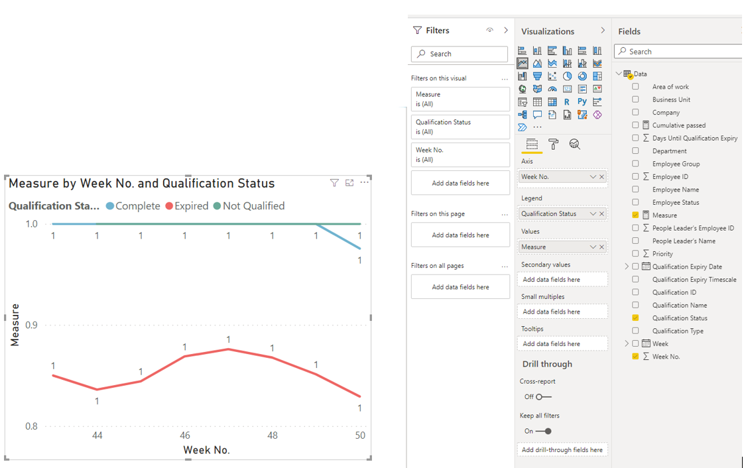This screenshot has width=746, height=468.
Task: Add a Card (123) visualization
Action: tap(567, 89)
